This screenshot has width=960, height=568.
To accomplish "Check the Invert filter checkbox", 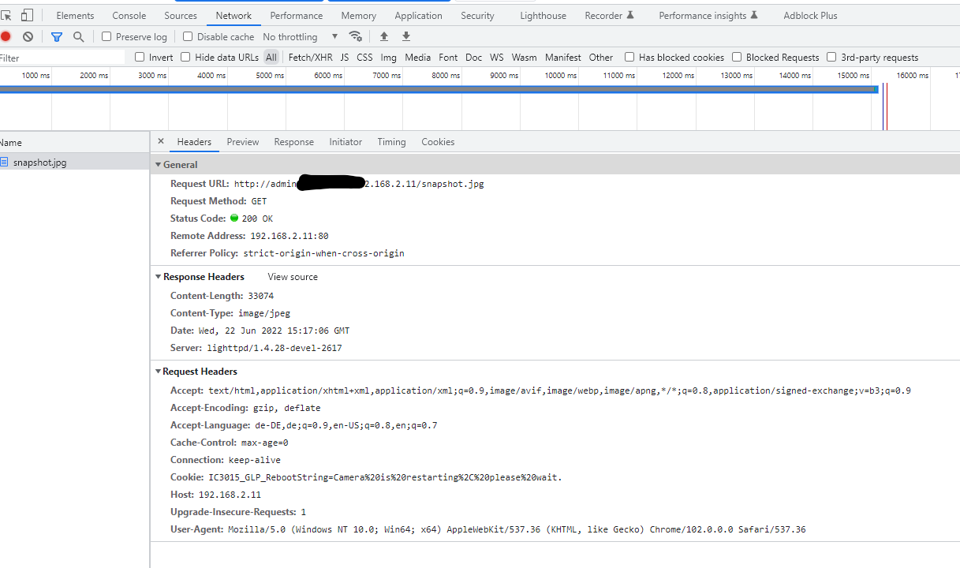I will tap(140, 57).
